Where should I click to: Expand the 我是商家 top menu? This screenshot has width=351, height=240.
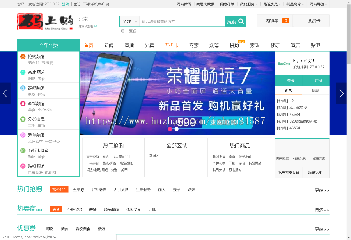[295, 4]
